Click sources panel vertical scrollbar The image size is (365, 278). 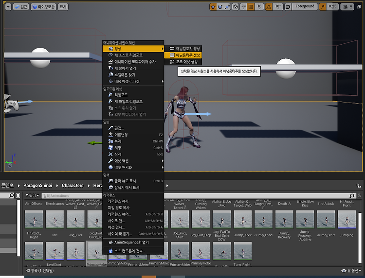tap(18, 228)
